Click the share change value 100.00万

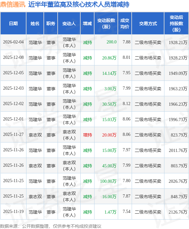point(108,181)
